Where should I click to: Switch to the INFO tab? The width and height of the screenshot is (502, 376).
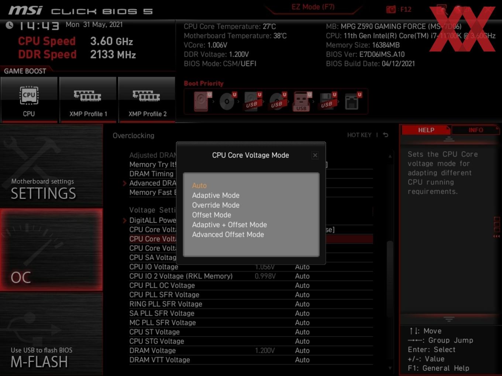tap(476, 130)
